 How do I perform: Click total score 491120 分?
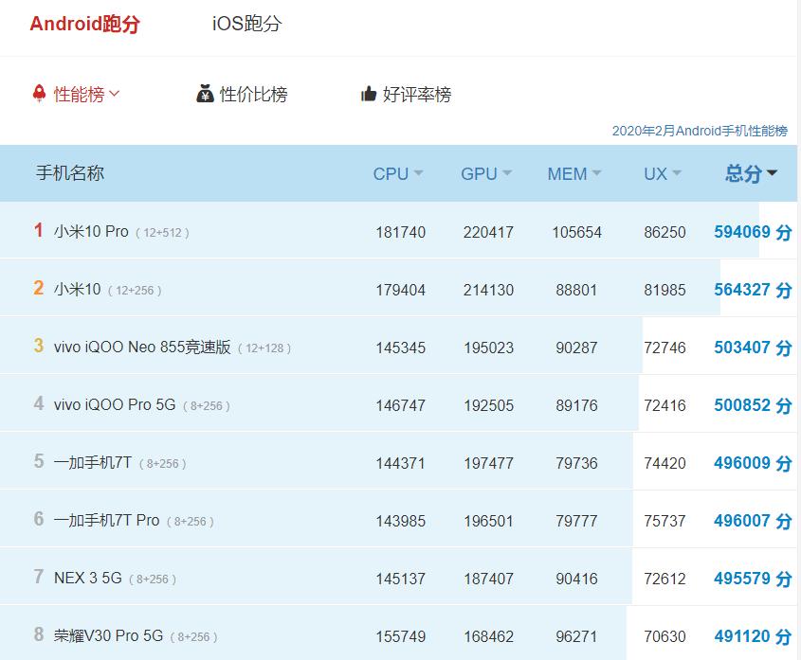(x=753, y=636)
